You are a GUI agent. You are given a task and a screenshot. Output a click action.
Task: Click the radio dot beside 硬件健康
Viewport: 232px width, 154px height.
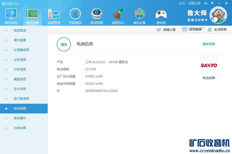pos(6,40)
